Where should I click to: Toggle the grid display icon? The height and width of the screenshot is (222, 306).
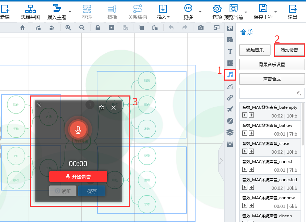pyautogui.click(x=112, y=28)
